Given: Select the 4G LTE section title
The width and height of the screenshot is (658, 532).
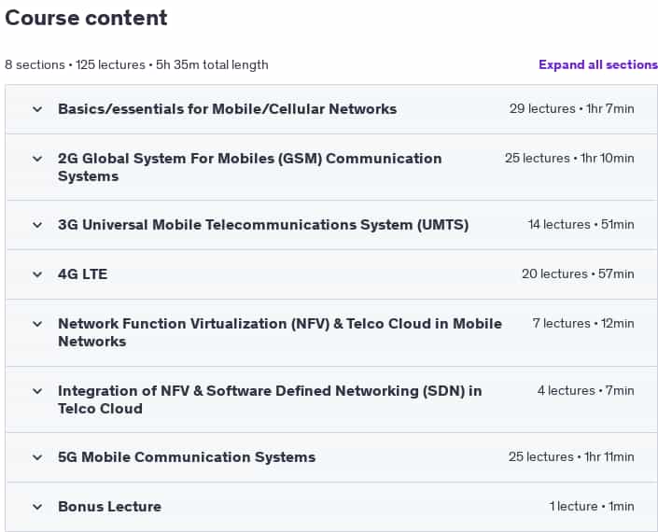Looking at the screenshot, I should coord(83,274).
